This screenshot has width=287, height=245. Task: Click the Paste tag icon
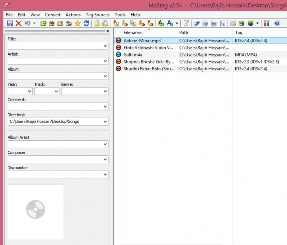click(105, 23)
